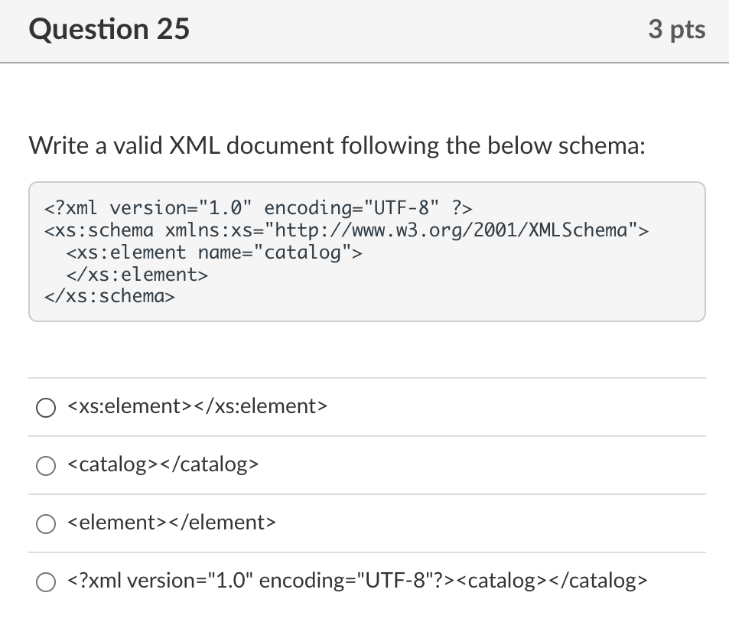The image size is (729, 635).
Task: Click the XML declaration line in the schema code
Action: pos(259,208)
